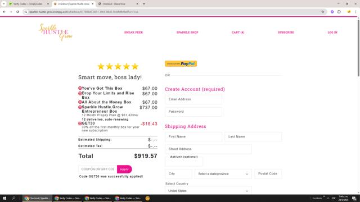Remove the GET30 coupon code

coord(80,123)
